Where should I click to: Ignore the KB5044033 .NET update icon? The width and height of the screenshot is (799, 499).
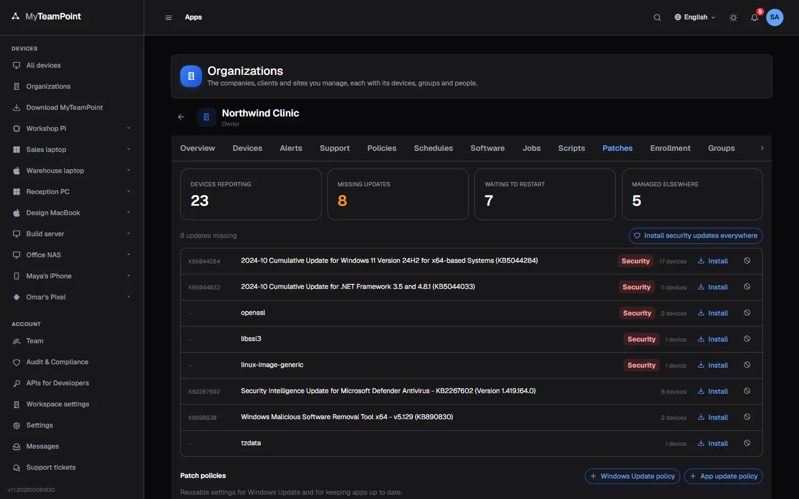click(747, 287)
